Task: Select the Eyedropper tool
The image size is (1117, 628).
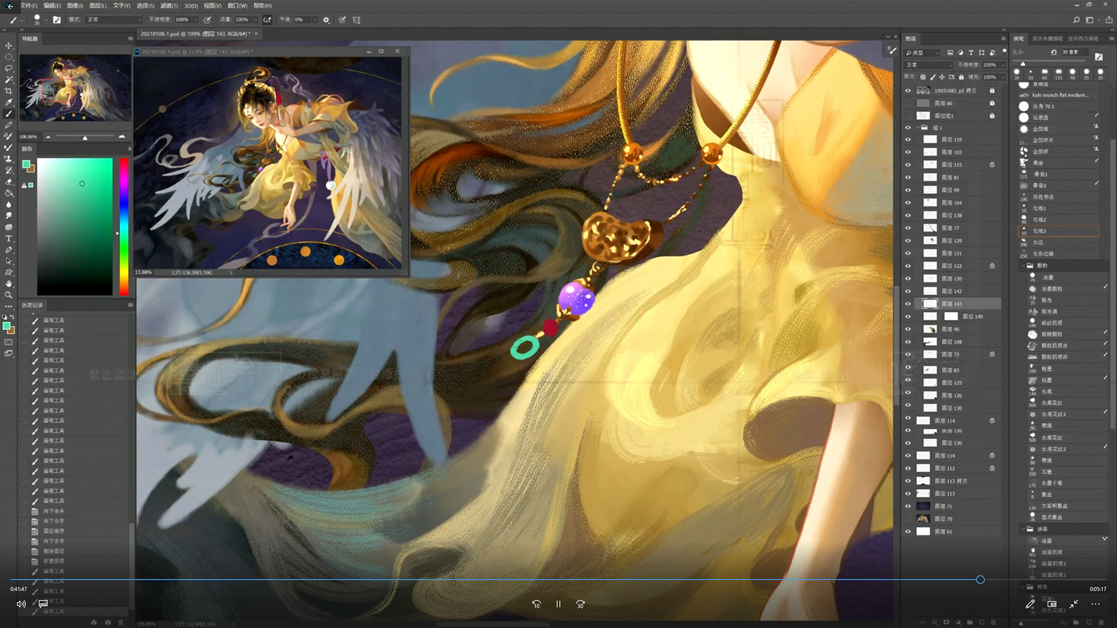Action: coord(9,102)
